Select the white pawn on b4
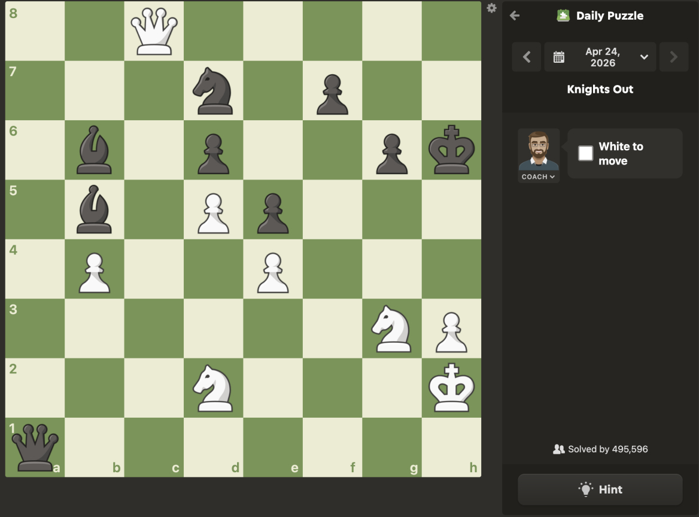 (x=94, y=273)
